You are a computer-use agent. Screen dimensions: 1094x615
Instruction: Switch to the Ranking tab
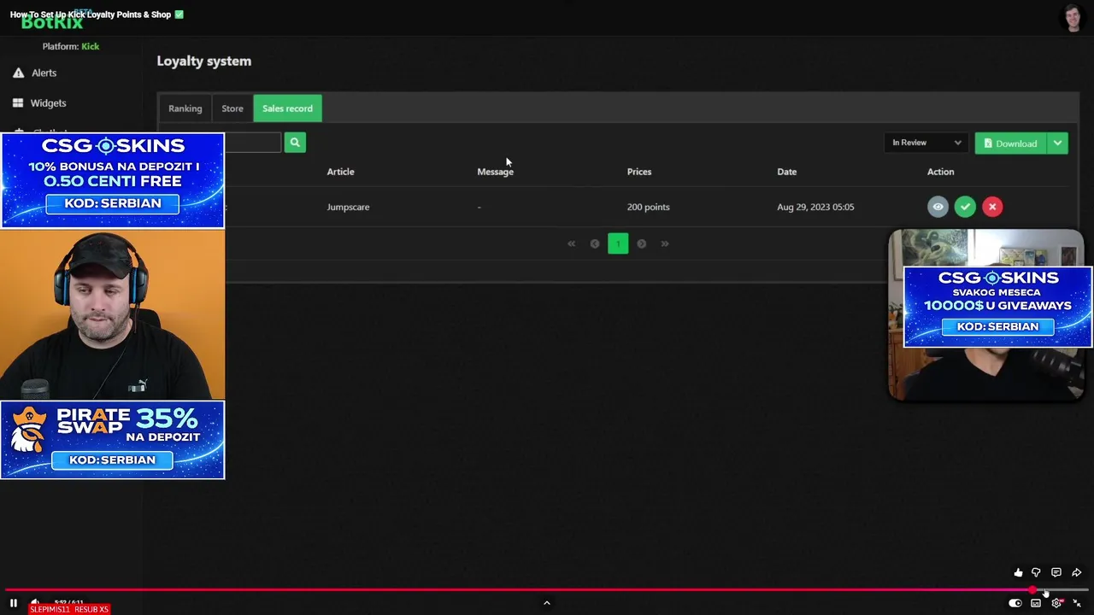pyautogui.click(x=185, y=108)
